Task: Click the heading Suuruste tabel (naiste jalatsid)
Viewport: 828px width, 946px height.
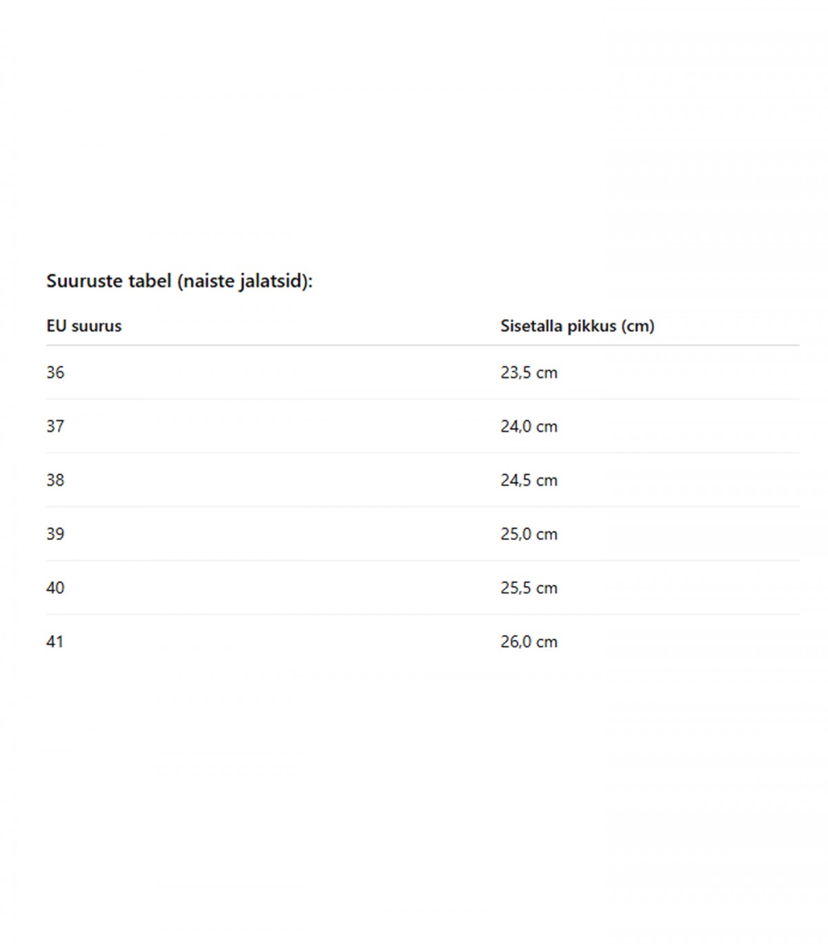Action: 179,281
